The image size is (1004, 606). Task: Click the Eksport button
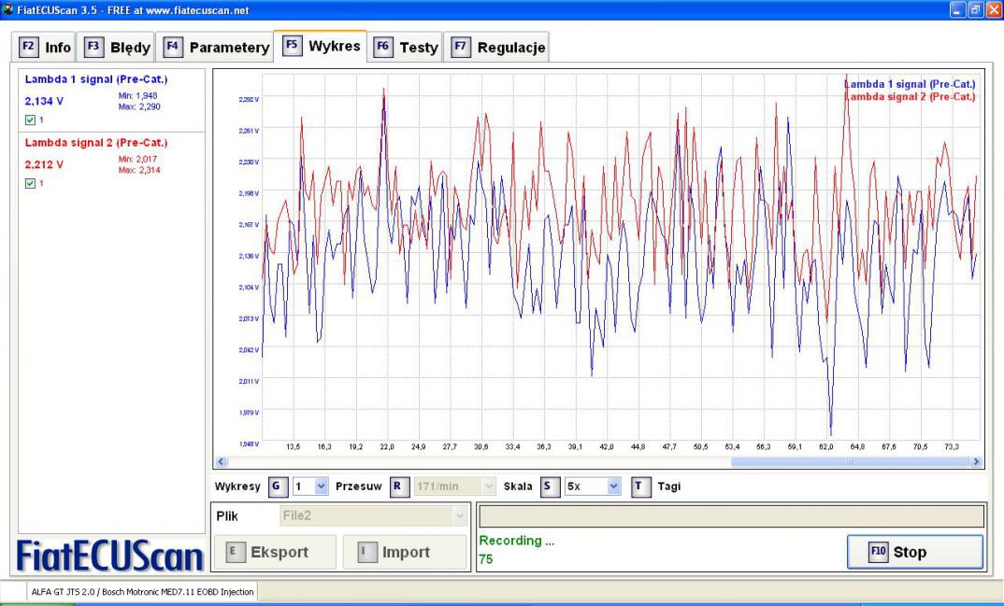pyautogui.click(x=275, y=552)
